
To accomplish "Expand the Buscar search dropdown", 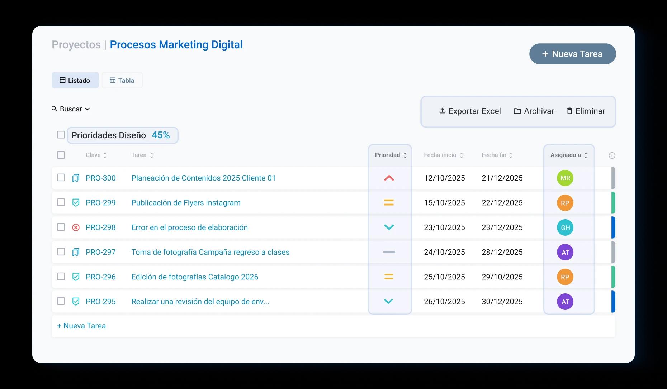I will [71, 109].
